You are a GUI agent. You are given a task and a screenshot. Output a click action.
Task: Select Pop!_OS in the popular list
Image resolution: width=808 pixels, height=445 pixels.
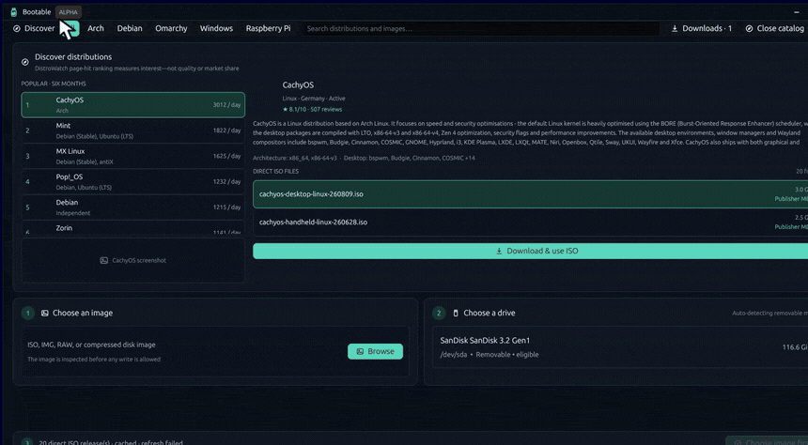point(133,182)
